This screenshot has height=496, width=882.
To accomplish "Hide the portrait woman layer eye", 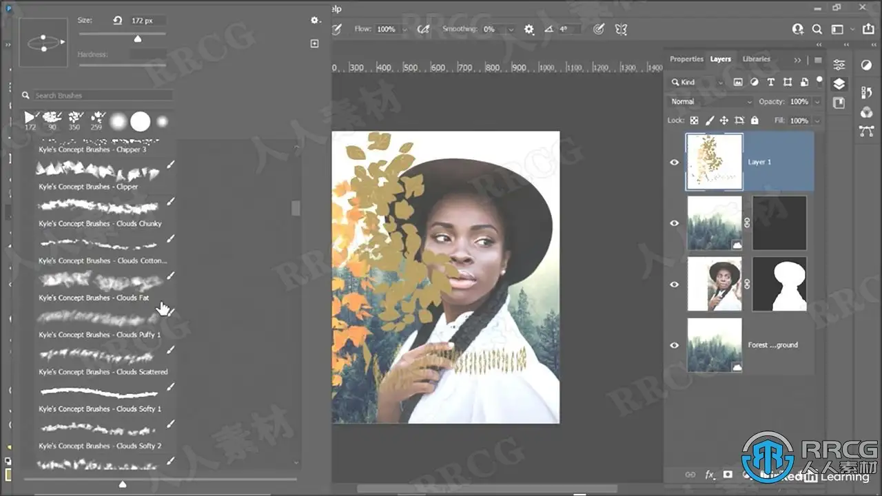I will (x=675, y=284).
